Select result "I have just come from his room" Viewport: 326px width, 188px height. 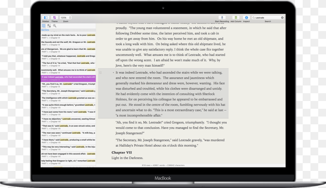(x=68, y=113)
